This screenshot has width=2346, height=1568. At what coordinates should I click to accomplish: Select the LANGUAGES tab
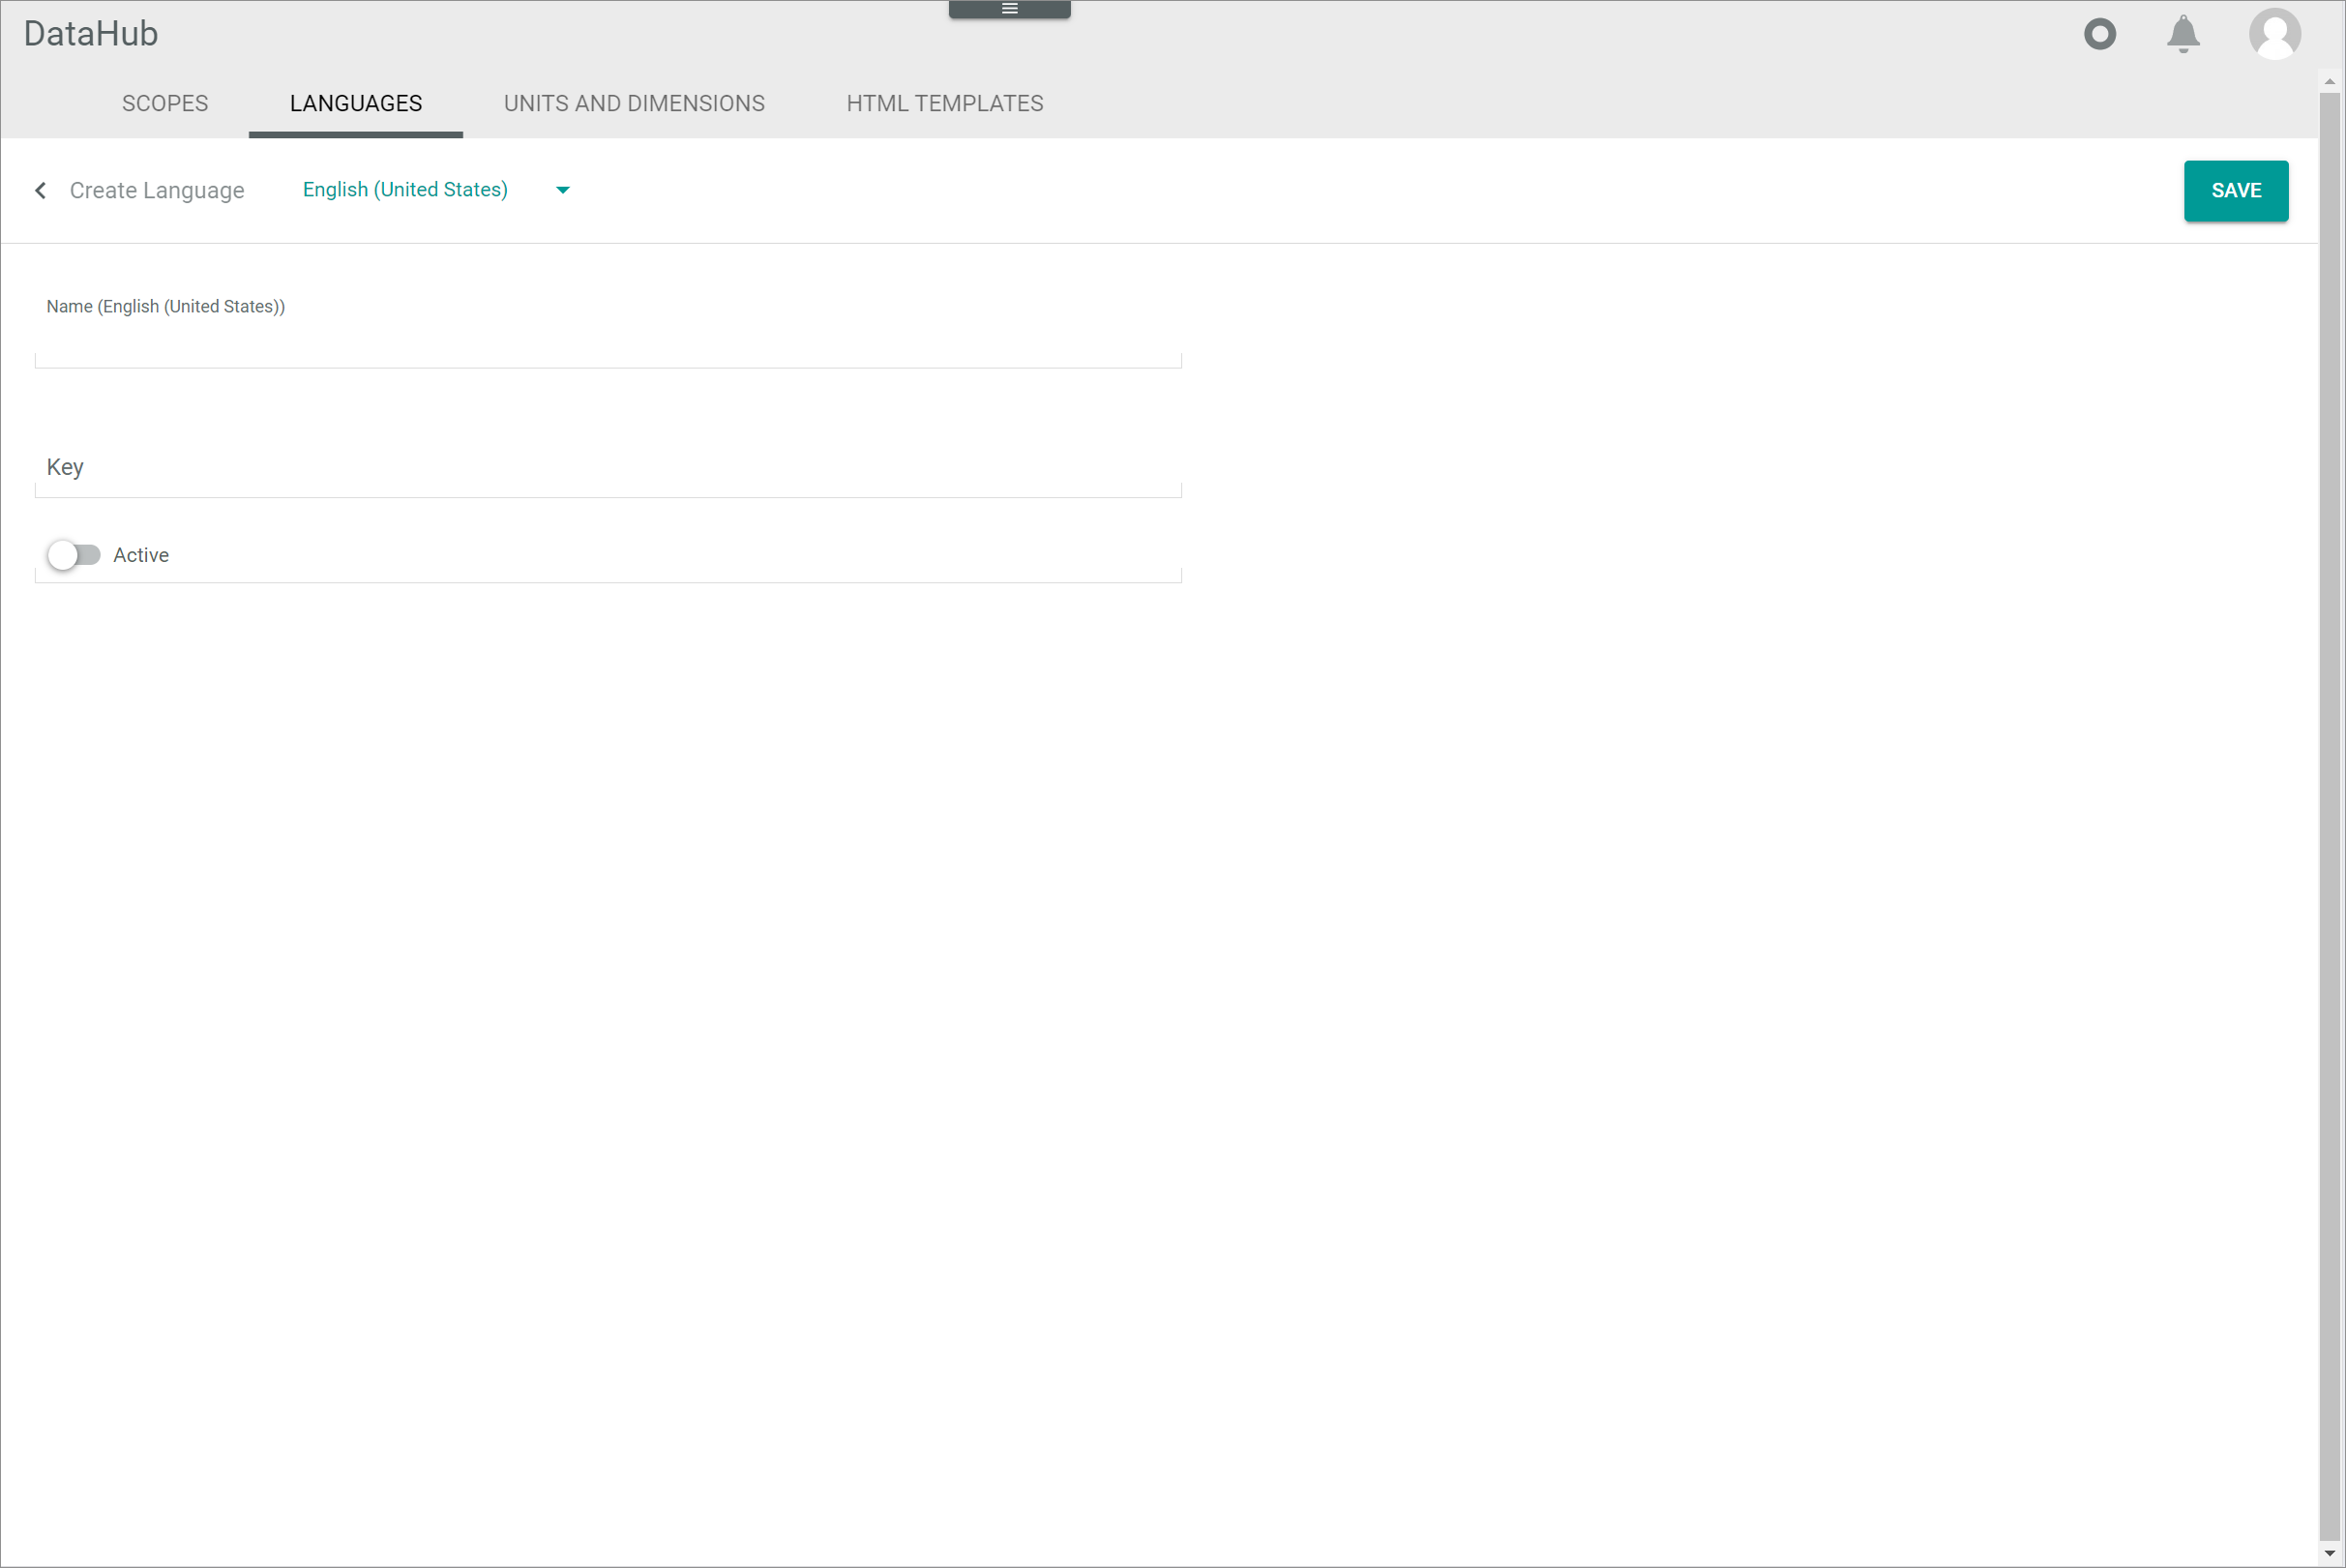(355, 104)
